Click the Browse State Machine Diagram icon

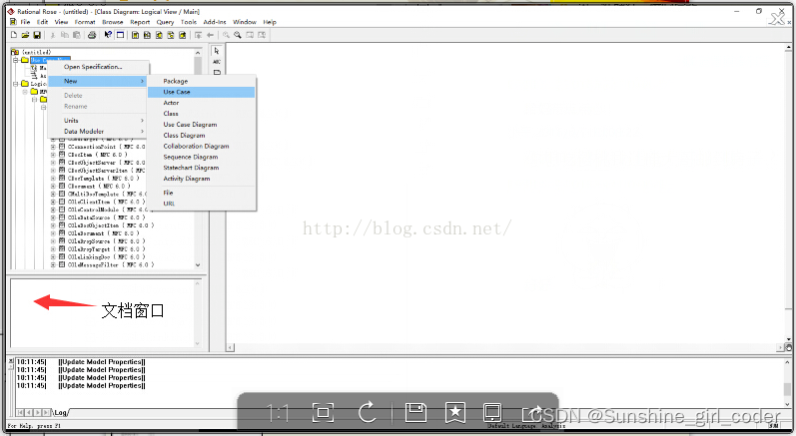(171, 35)
